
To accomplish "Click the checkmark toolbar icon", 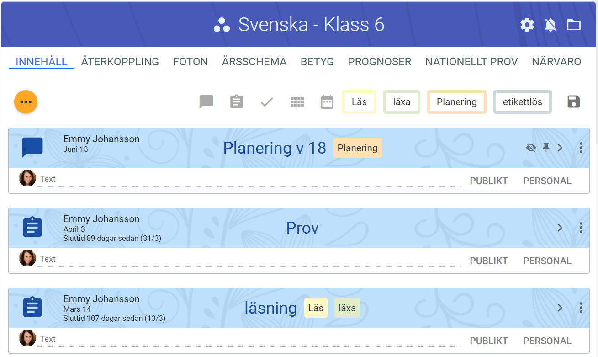I will (267, 101).
